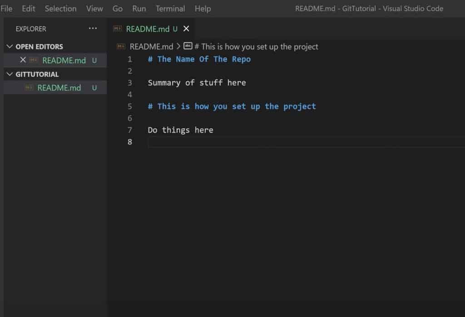Place cursor on the 'Do things here' line
Image resolution: width=465 pixels, height=317 pixels.
click(x=180, y=130)
